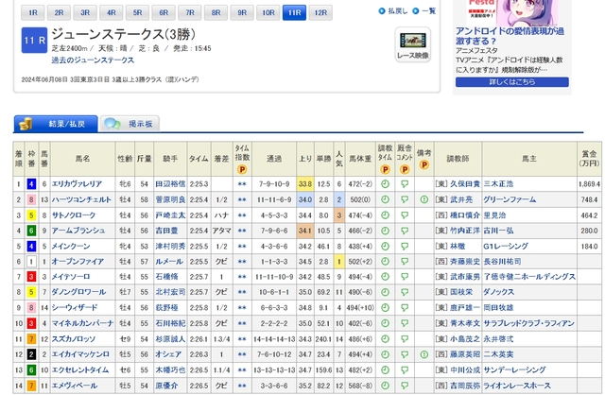This screenshot has width=605, height=395.
Task: Click training time clock icon for エリカヴァレリア
Action: (x=386, y=185)
